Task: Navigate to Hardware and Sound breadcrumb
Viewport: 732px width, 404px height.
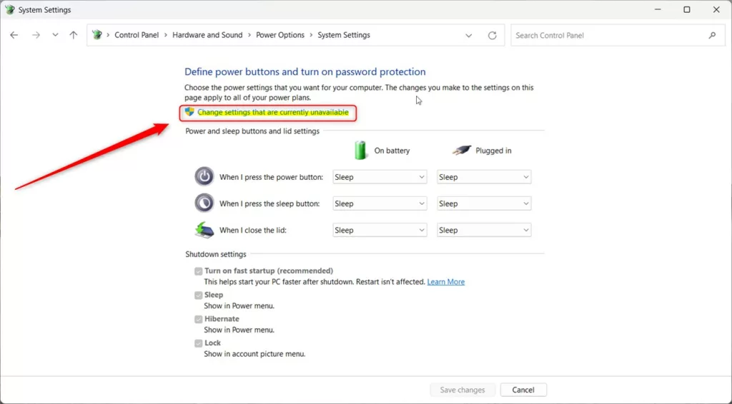Action: pos(207,35)
